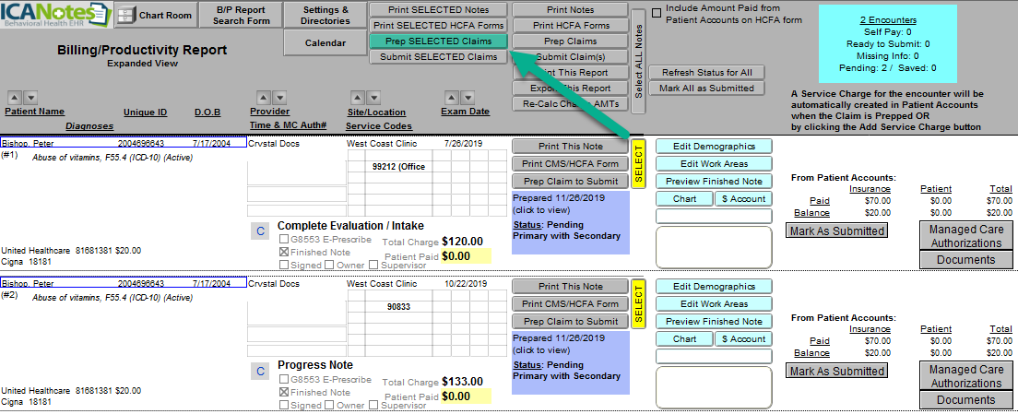Click yellow SELECT bar for 7/26/2019 encounter
The width and height of the screenshot is (1018, 414).
tap(637, 164)
